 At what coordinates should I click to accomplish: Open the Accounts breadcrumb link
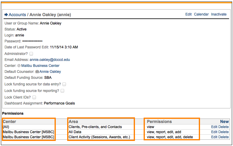point(17,15)
